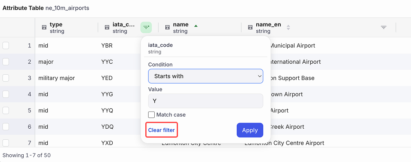
Task: Click the string type icon of name_en column
Action: (250, 27)
